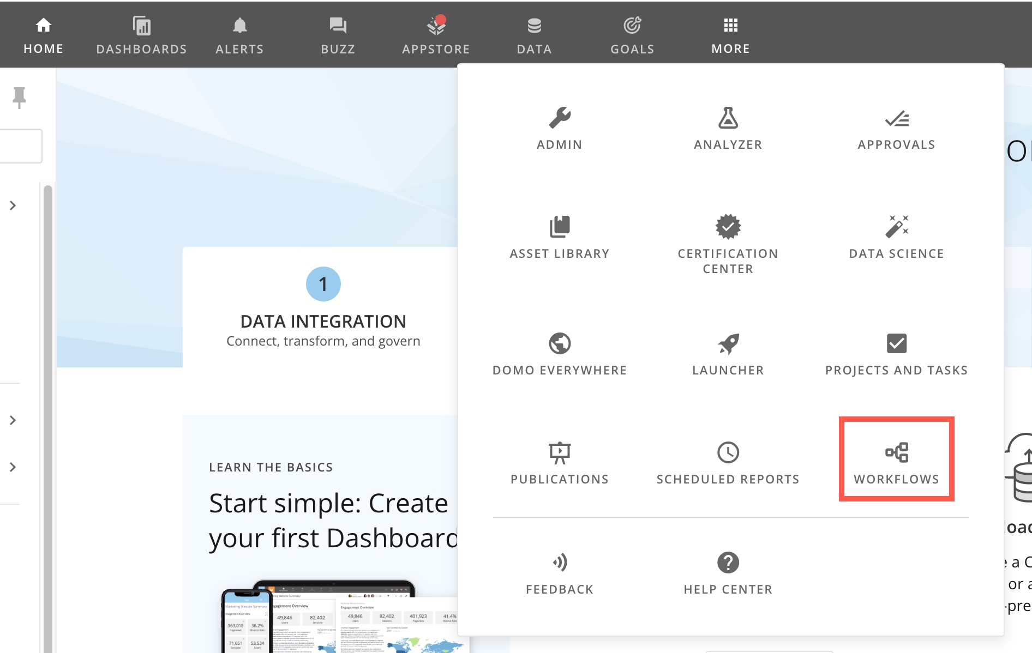Viewport: 1032px width, 653px height.
Task: Toggle the sidebar pin icon
Action: pos(19,97)
